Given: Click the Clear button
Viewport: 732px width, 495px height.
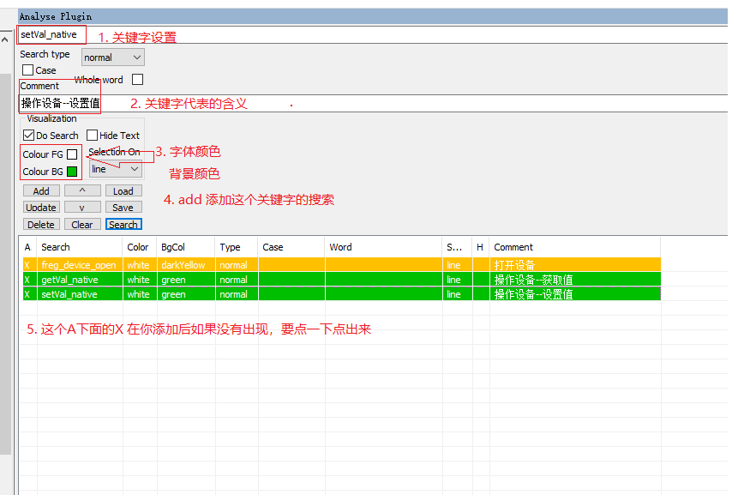Looking at the screenshot, I should (x=81, y=224).
